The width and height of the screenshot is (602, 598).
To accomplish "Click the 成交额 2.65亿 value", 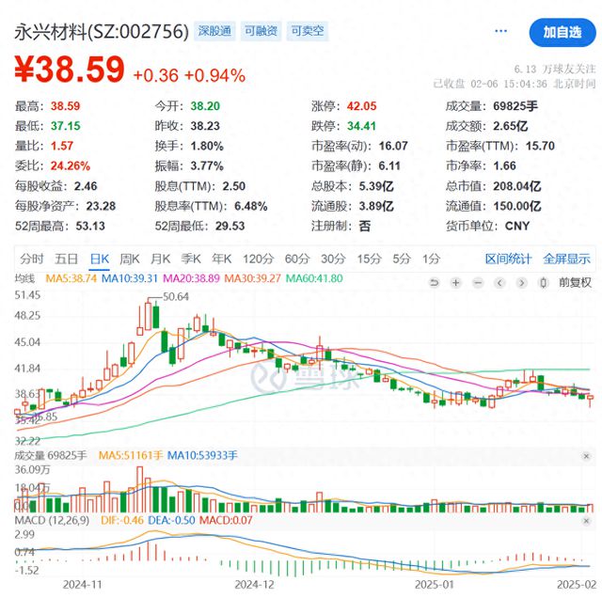I will 510,126.
